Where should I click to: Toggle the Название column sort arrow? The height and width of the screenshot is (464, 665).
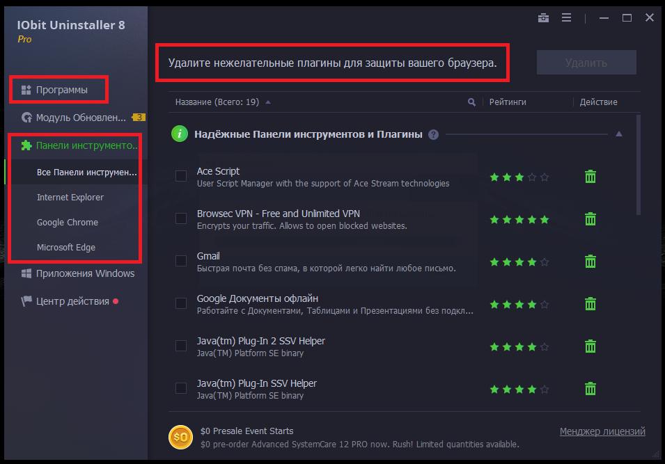(268, 102)
